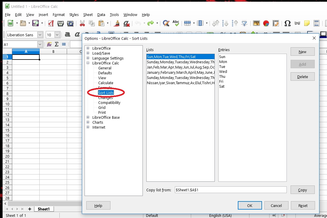Expand the LibreOffice tree node
This screenshot has width=327, height=218.
88,48
